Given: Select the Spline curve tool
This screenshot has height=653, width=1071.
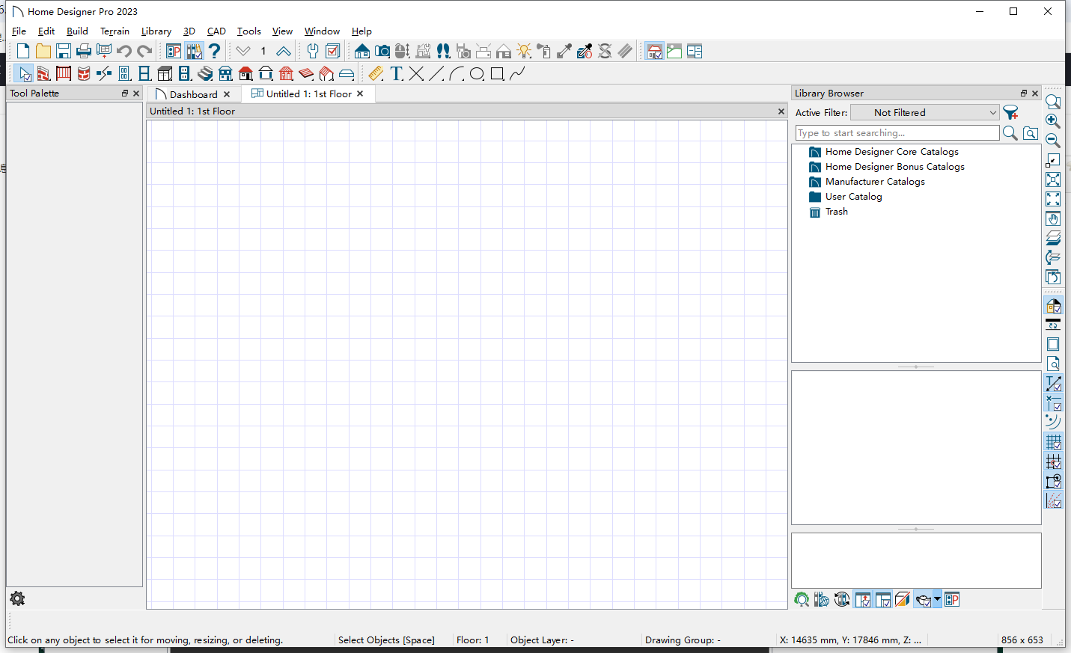Looking at the screenshot, I should point(517,73).
